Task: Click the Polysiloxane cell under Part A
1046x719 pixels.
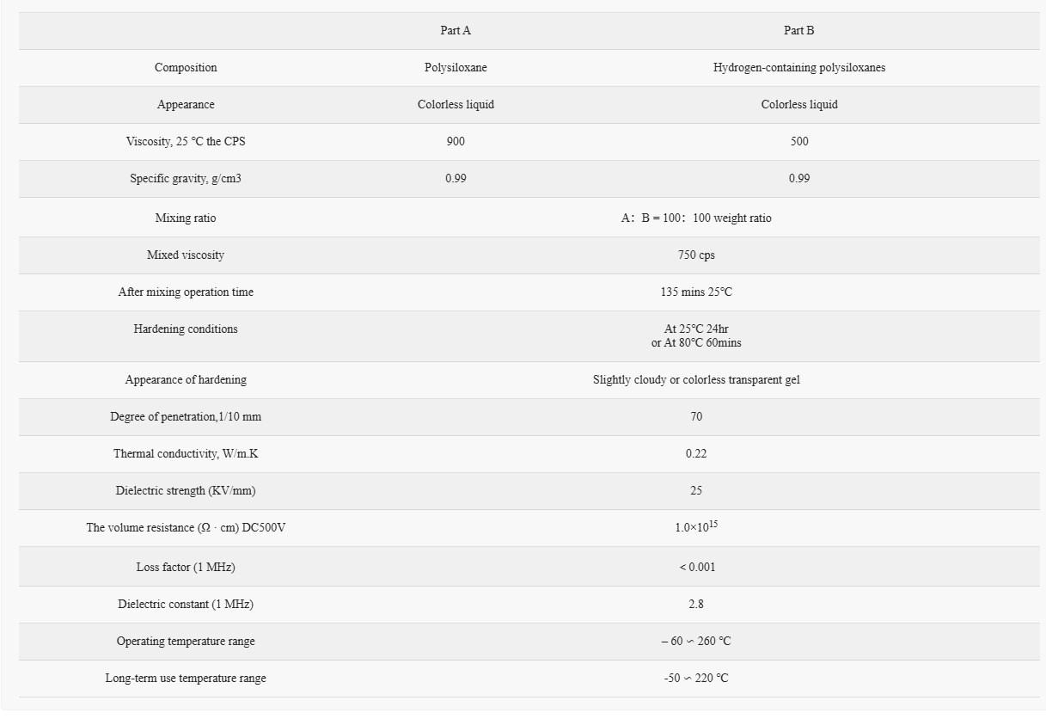Action: (456, 67)
